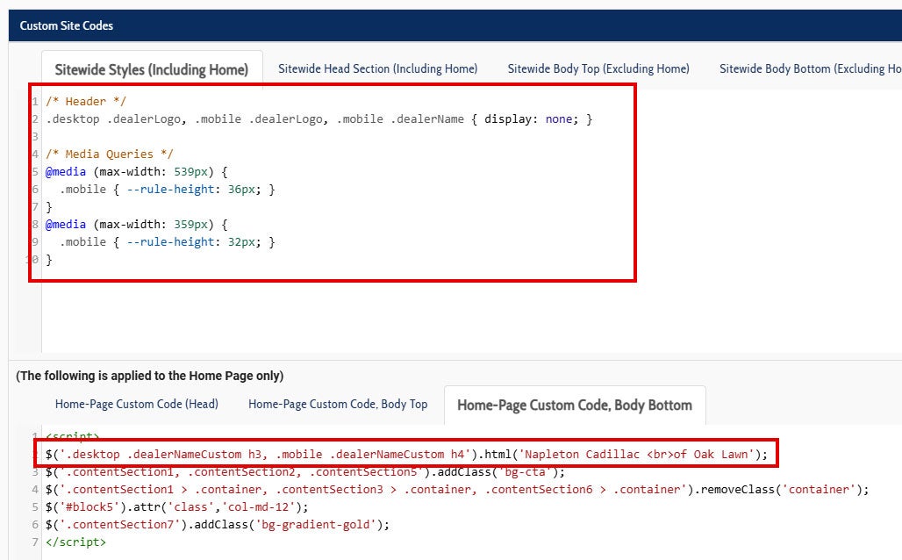
Task: Click the /* Media Queries */ comment
Action: pos(108,154)
